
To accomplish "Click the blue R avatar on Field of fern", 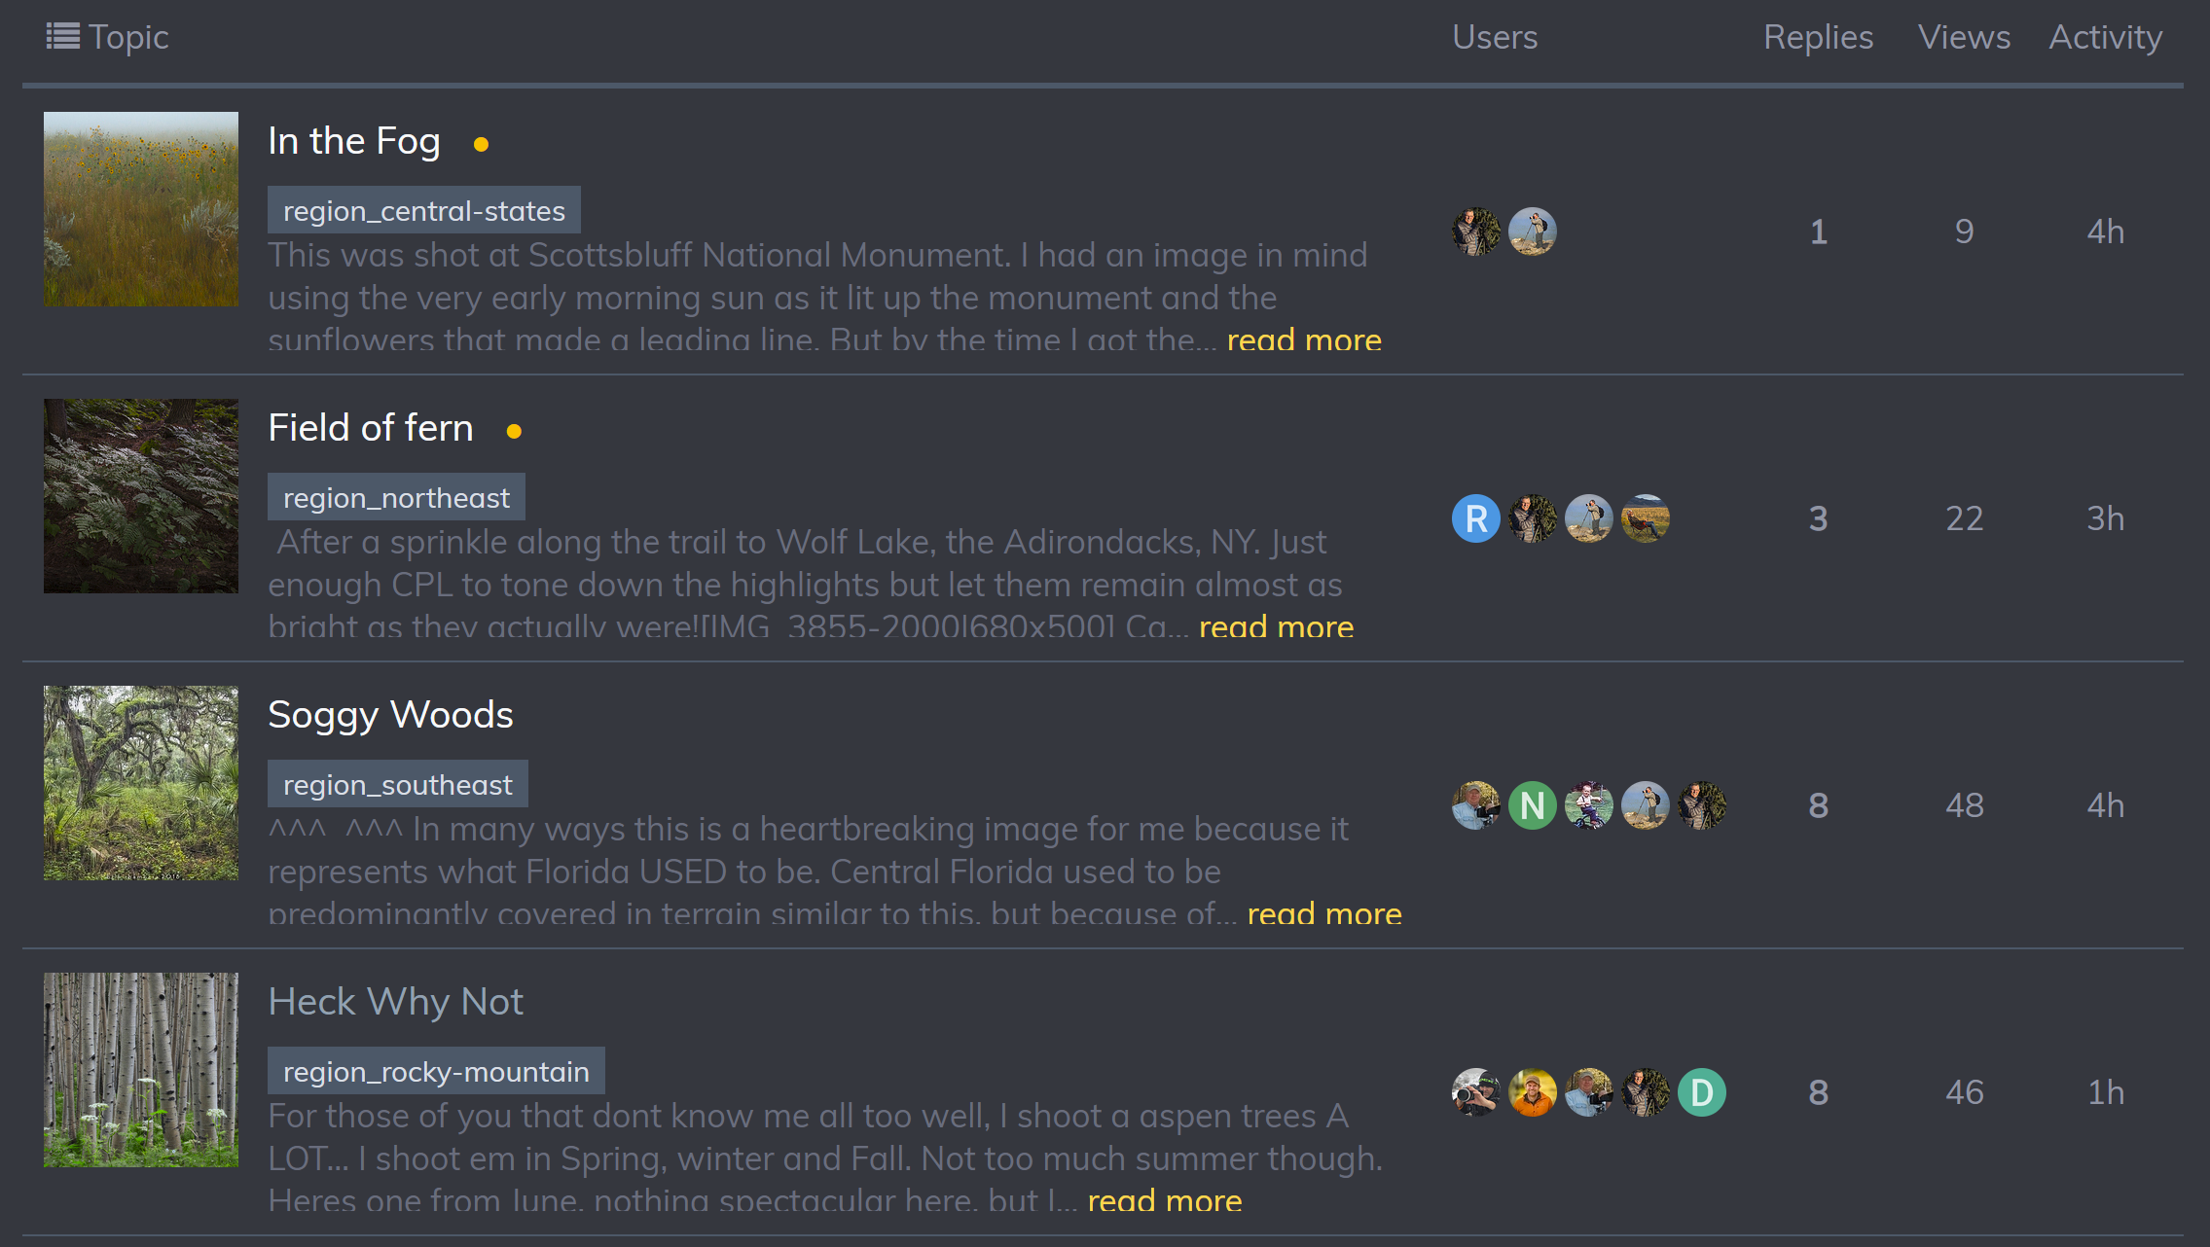I will pos(1475,518).
